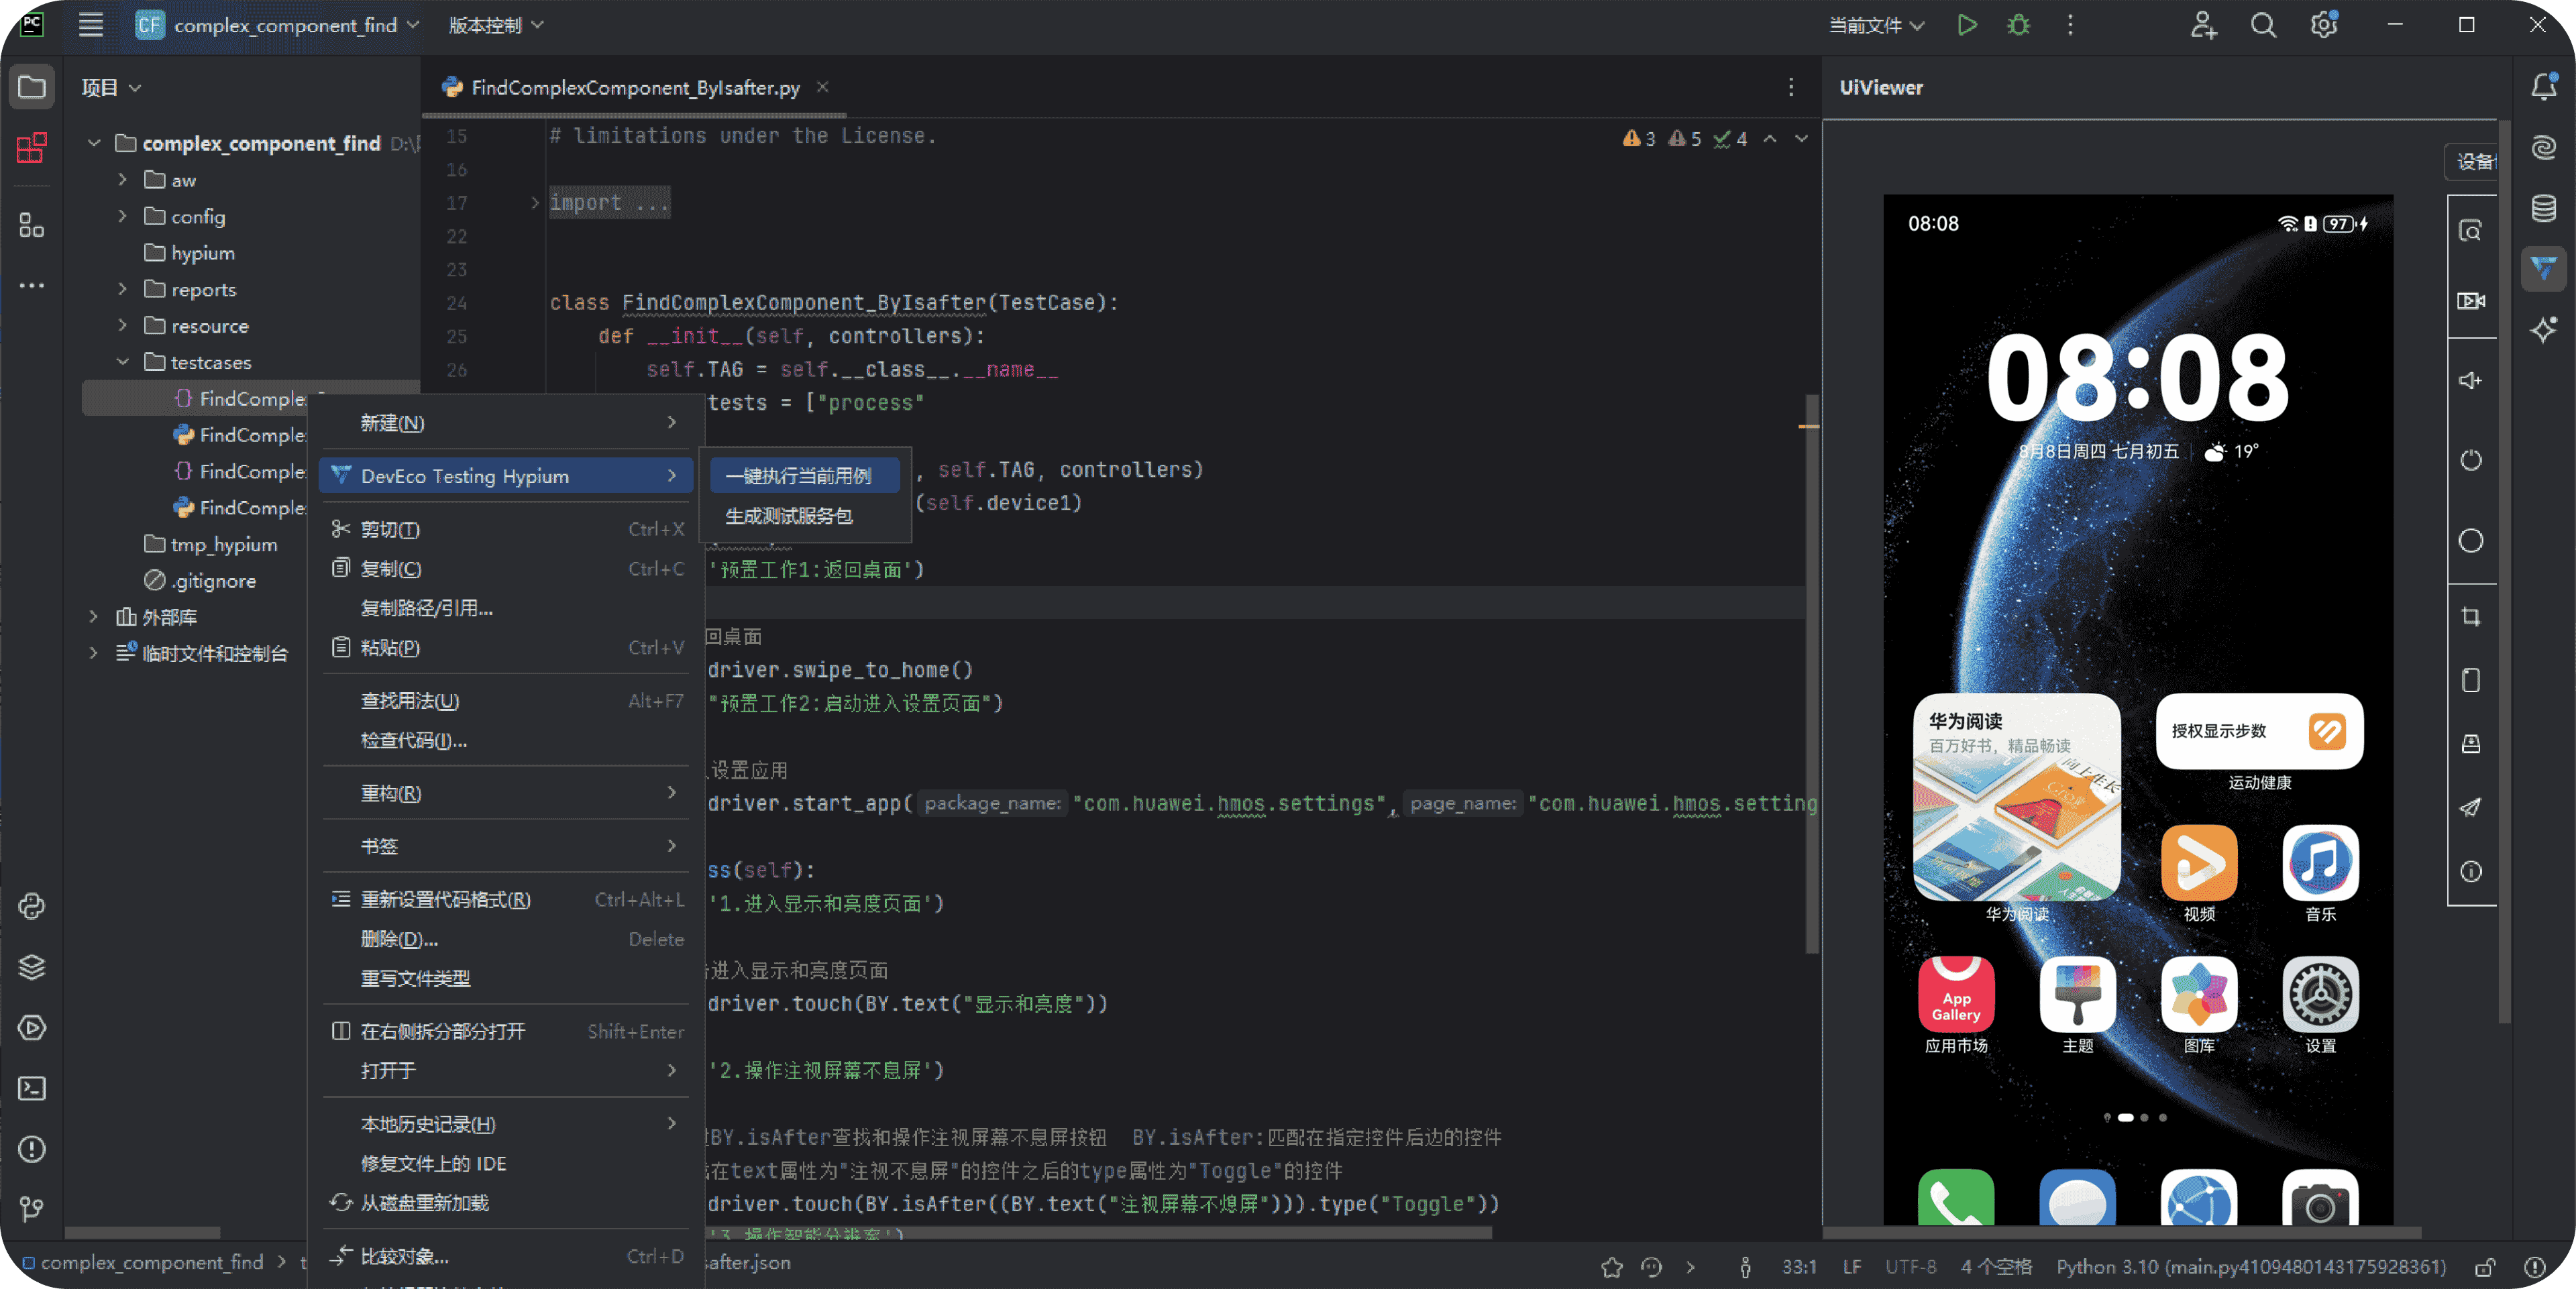Toggle the Project tool window folder icon
The width and height of the screenshot is (2576, 1289).
pyautogui.click(x=31, y=88)
